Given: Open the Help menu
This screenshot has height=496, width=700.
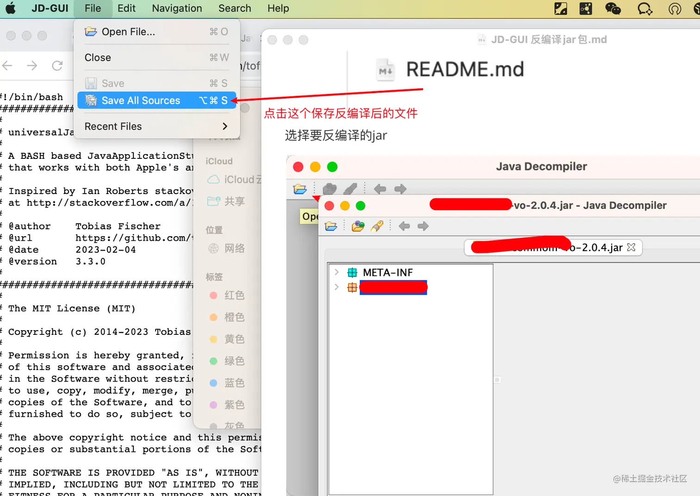Looking at the screenshot, I should 278,8.
